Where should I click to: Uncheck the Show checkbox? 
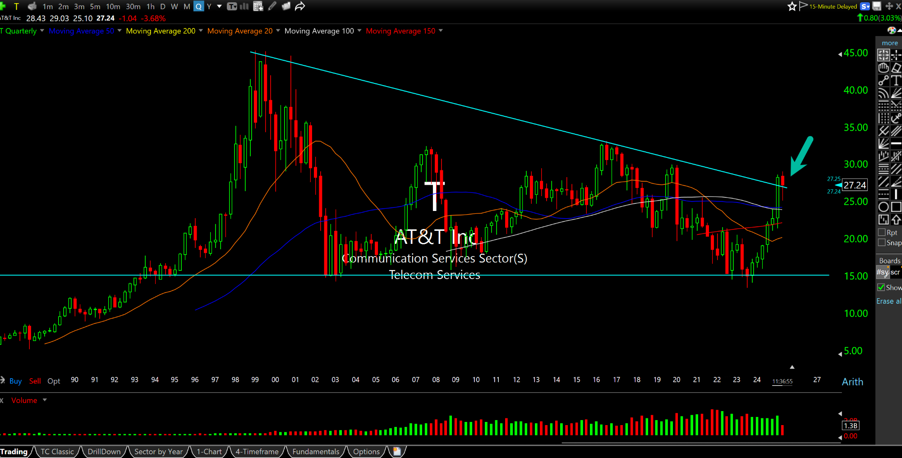(881, 287)
